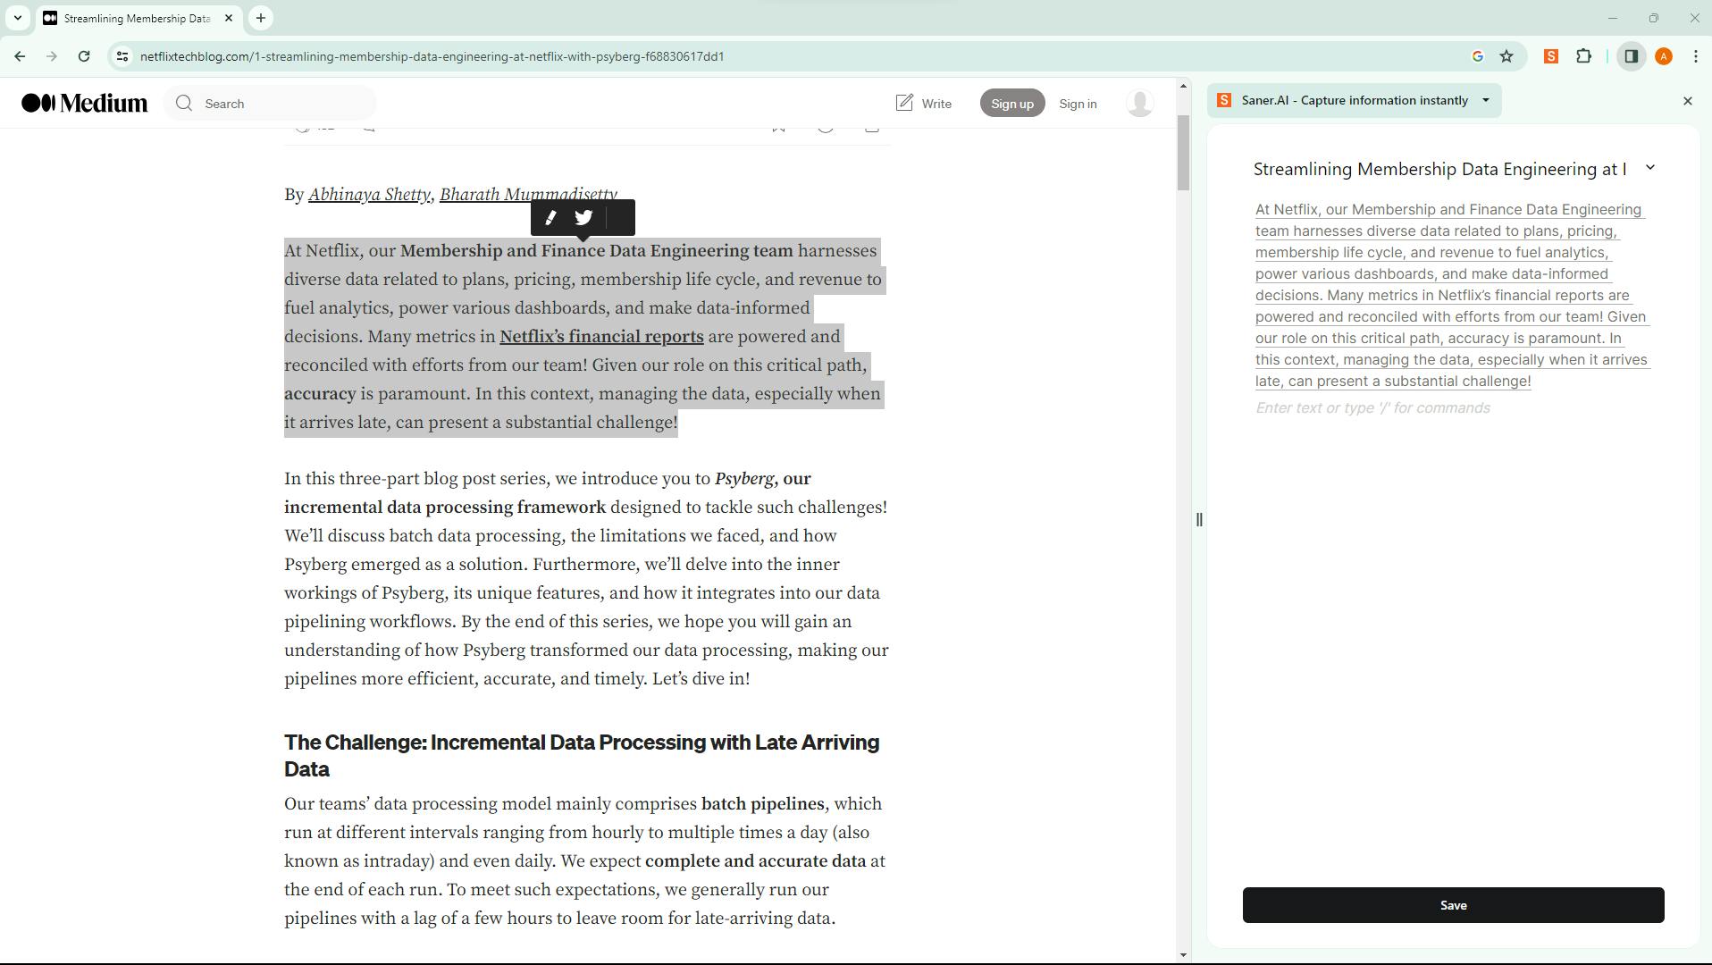The image size is (1712, 965).
Task: Restore down the Chrome window
Action: point(1654,18)
